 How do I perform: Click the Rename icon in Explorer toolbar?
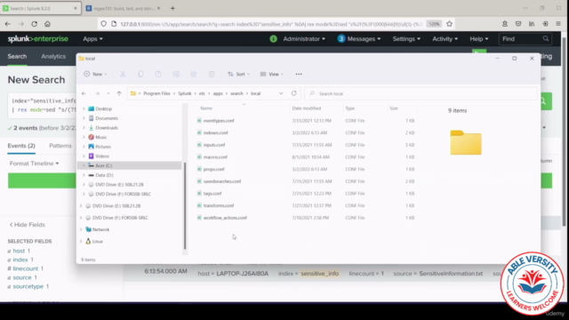(x=176, y=74)
